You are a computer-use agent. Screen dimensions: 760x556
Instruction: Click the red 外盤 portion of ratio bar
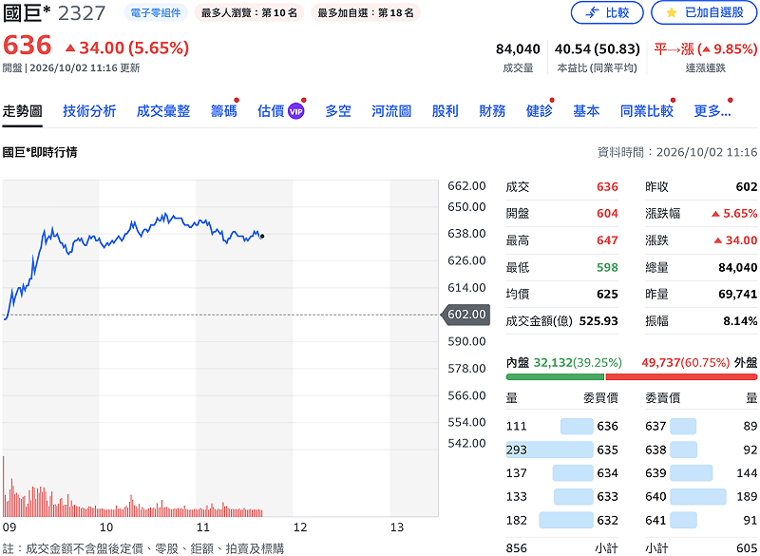click(681, 376)
